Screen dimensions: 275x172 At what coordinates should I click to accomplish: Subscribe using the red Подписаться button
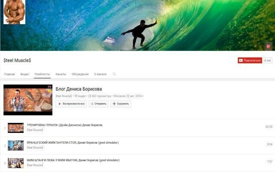[x=250, y=61]
